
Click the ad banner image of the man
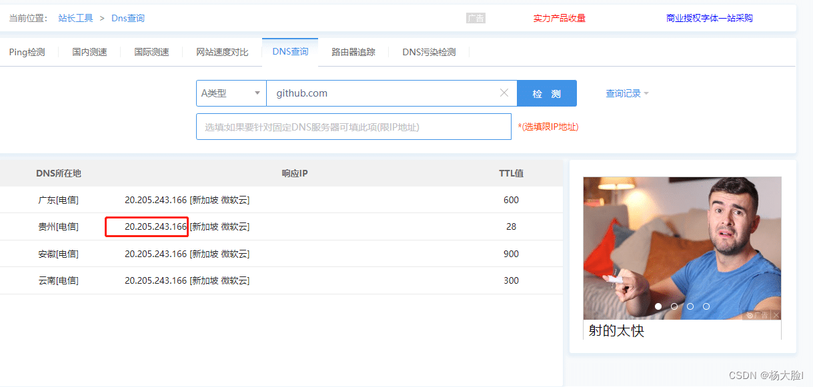click(x=682, y=248)
